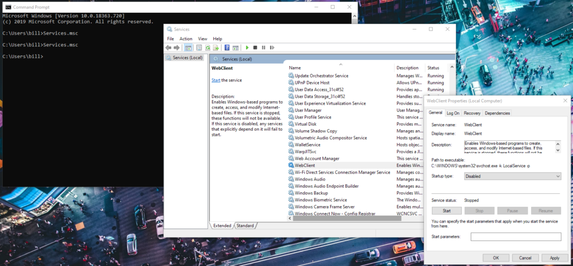Open the Startup type dropdown
This screenshot has width=573, height=266.
[x=513, y=176]
